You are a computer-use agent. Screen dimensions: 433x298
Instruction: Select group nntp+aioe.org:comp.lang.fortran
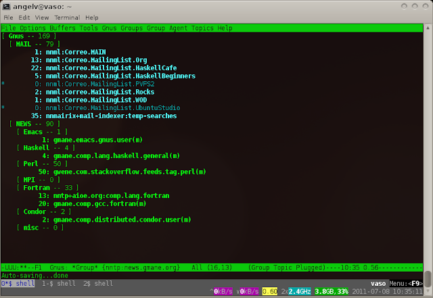tap(111, 196)
